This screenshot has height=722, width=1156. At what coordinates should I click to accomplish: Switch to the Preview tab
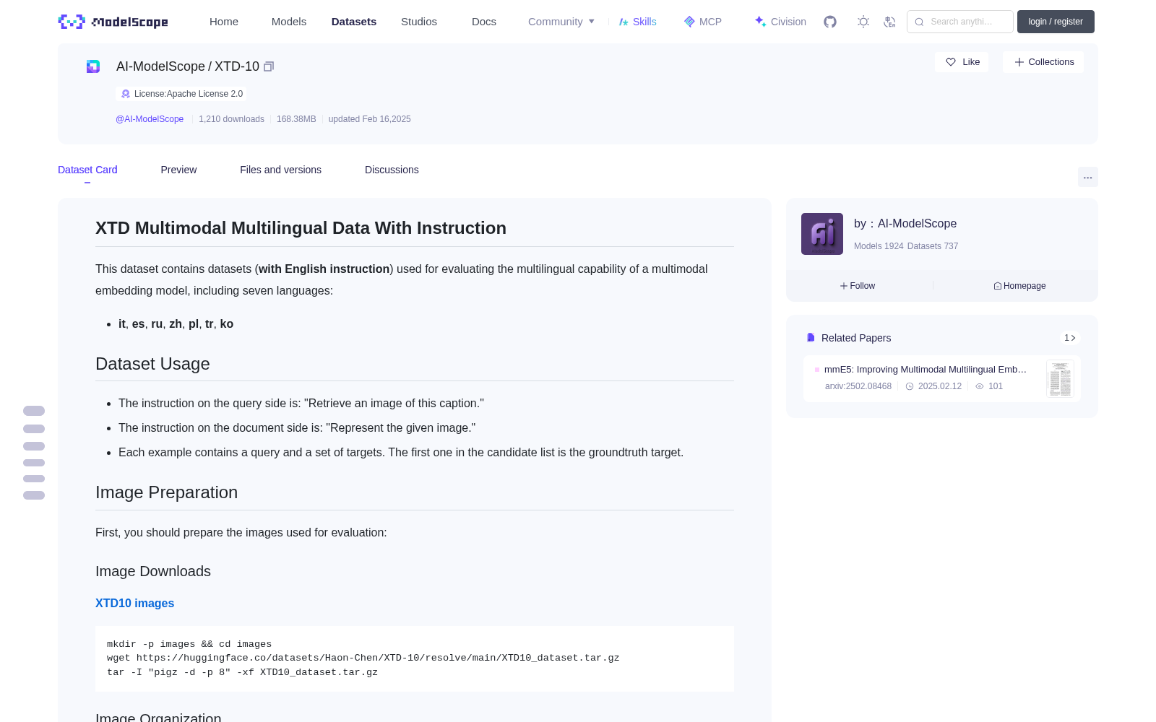click(x=178, y=170)
